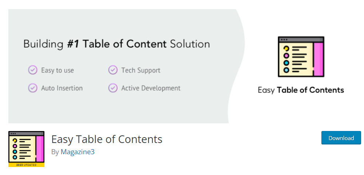Click the pink bullet in the small plugin icon
The height and width of the screenshot is (175, 364).
[x=15, y=146]
